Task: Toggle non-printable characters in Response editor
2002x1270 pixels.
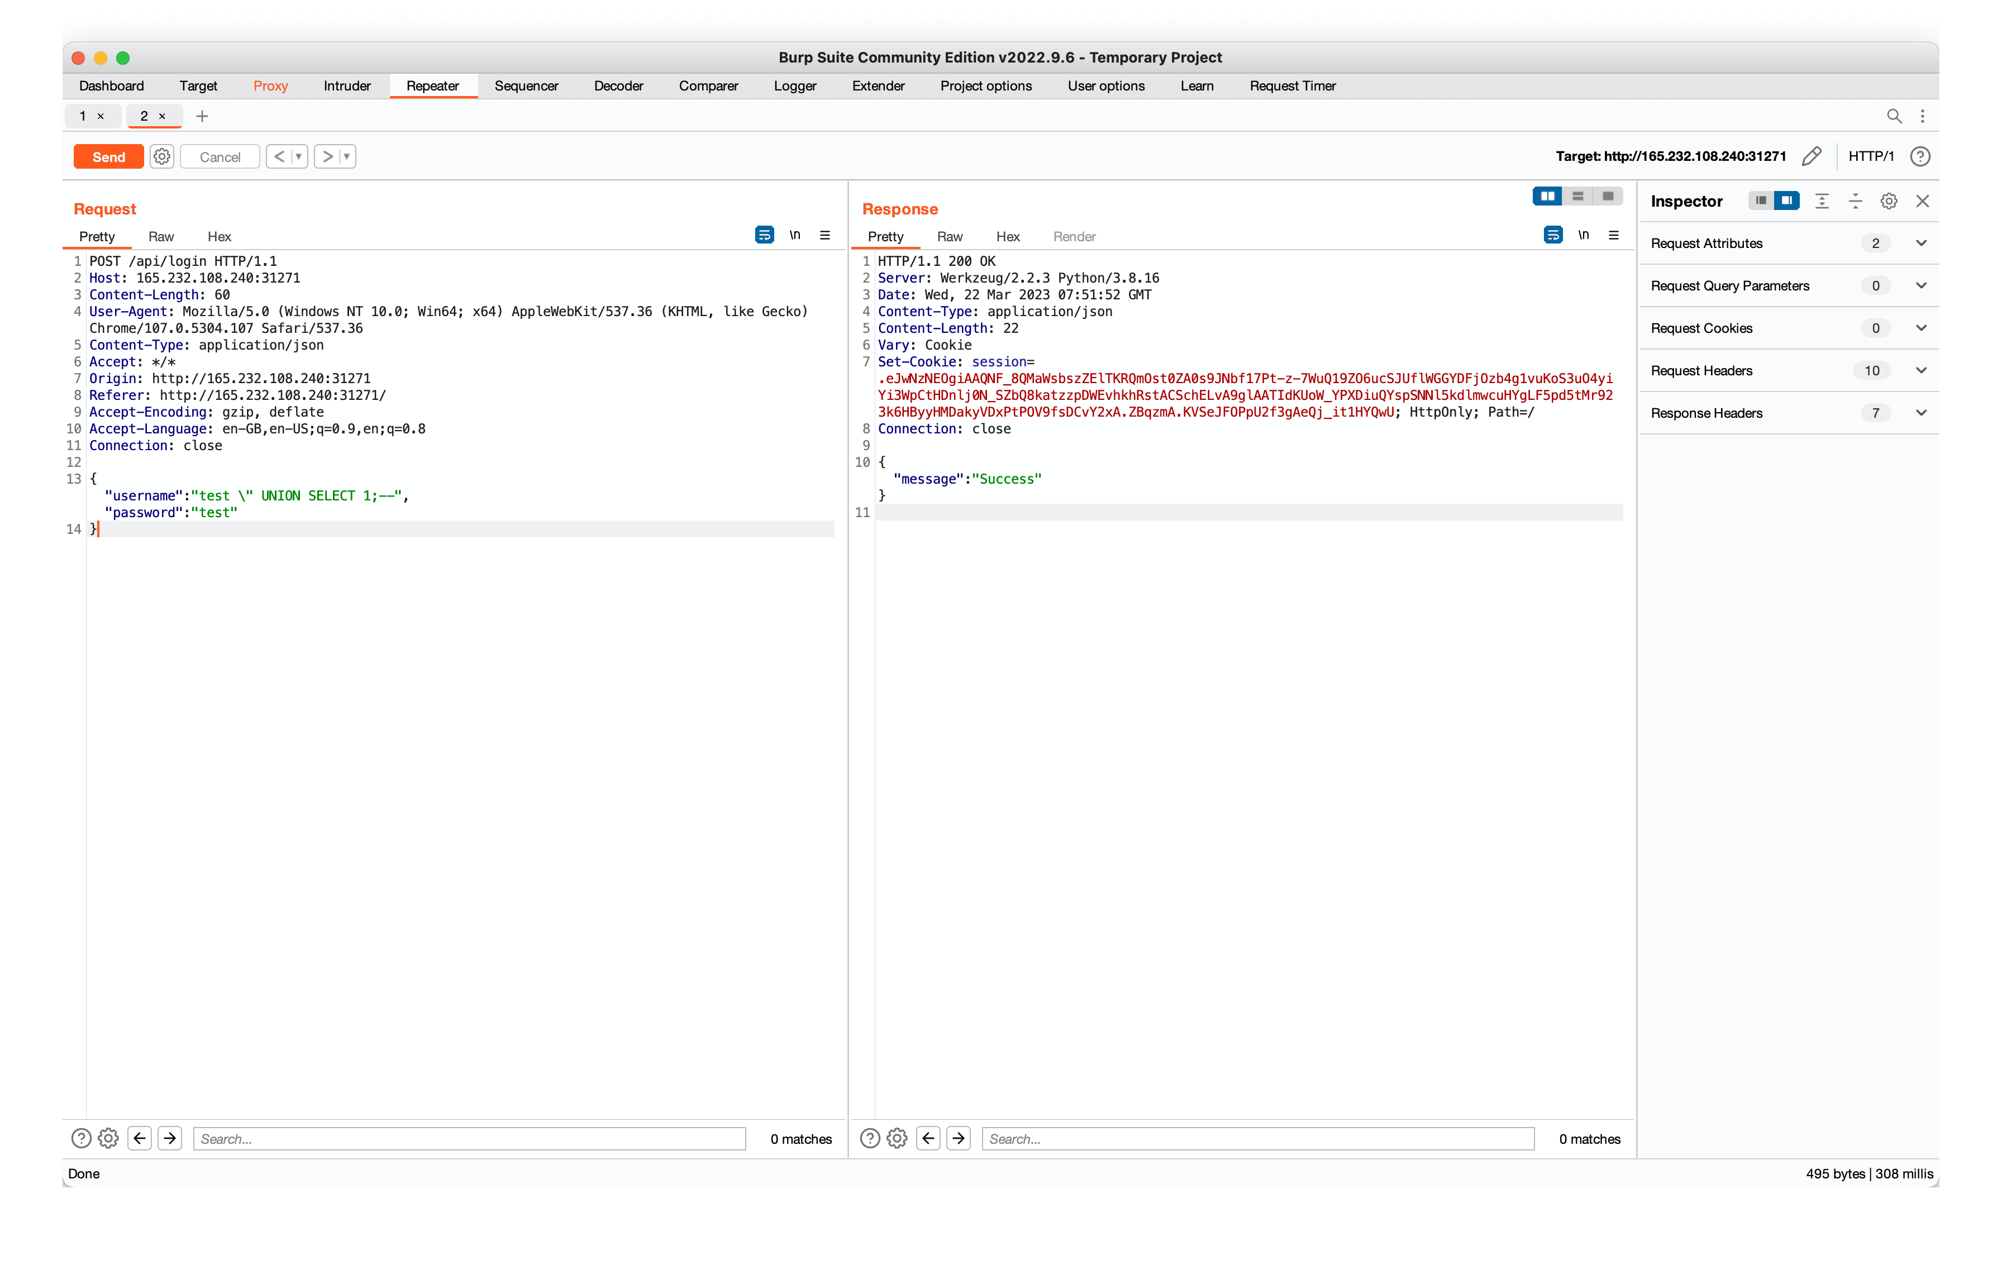Action: [1583, 235]
